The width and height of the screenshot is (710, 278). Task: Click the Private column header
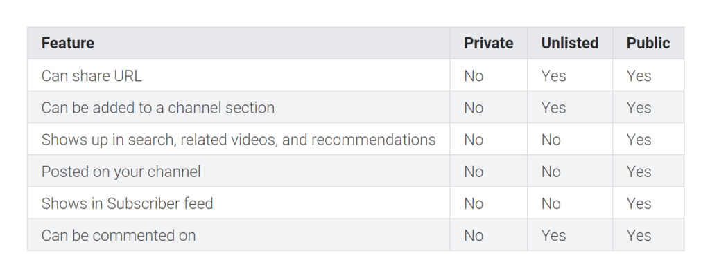pos(489,44)
